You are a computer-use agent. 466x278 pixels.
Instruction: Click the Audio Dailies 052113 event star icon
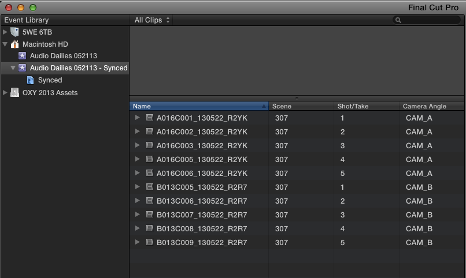(23, 56)
